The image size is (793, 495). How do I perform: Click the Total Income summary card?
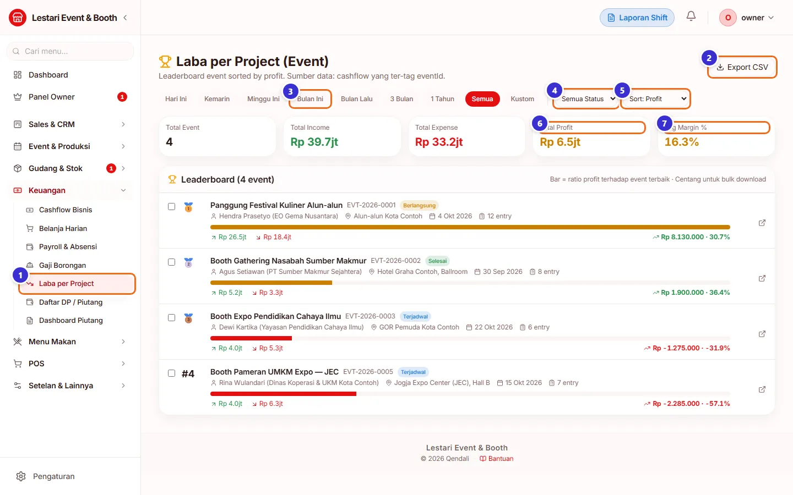coord(342,136)
